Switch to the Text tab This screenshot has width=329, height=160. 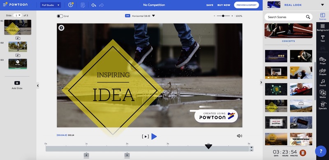[x=322, y=39]
